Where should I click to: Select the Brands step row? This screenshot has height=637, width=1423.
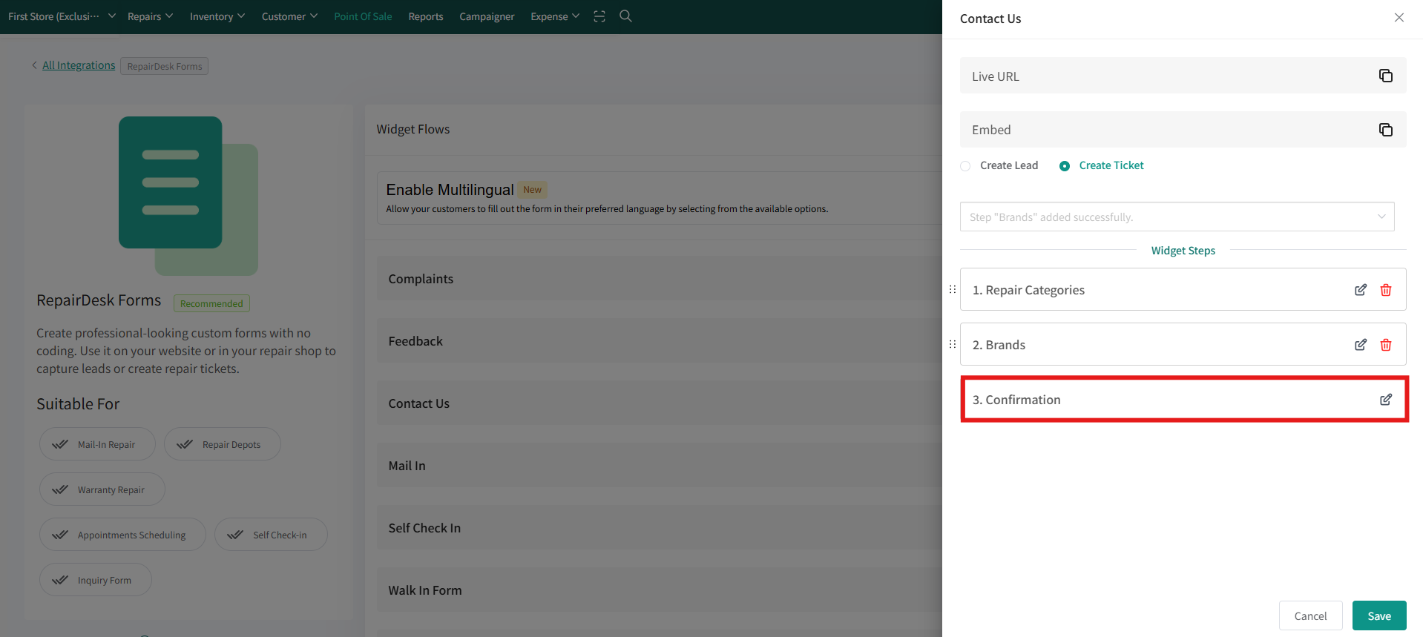pyautogui.click(x=1183, y=344)
